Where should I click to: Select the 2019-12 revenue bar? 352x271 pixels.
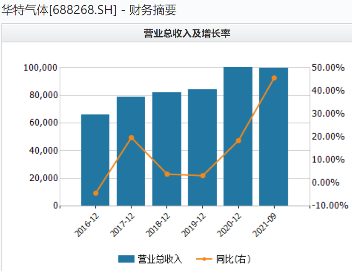[x=202, y=147]
